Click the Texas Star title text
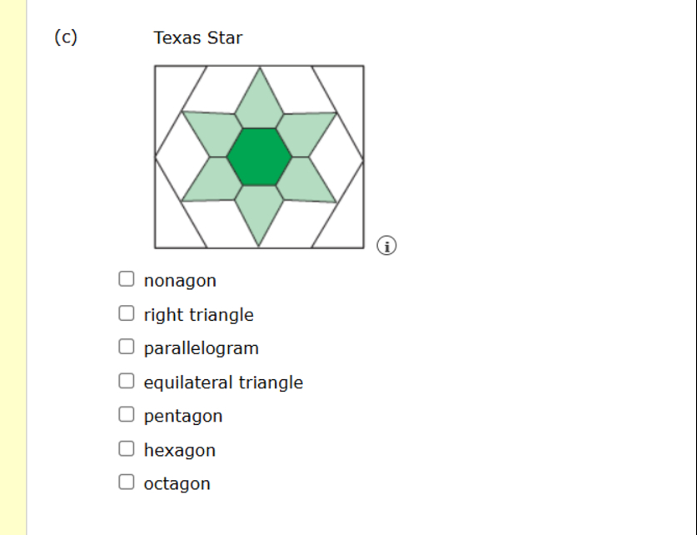 pos(197,37)
